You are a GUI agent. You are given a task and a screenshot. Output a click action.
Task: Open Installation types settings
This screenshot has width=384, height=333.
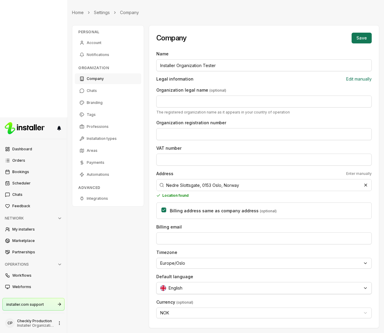pyautogui.click(x=108, y=139)
